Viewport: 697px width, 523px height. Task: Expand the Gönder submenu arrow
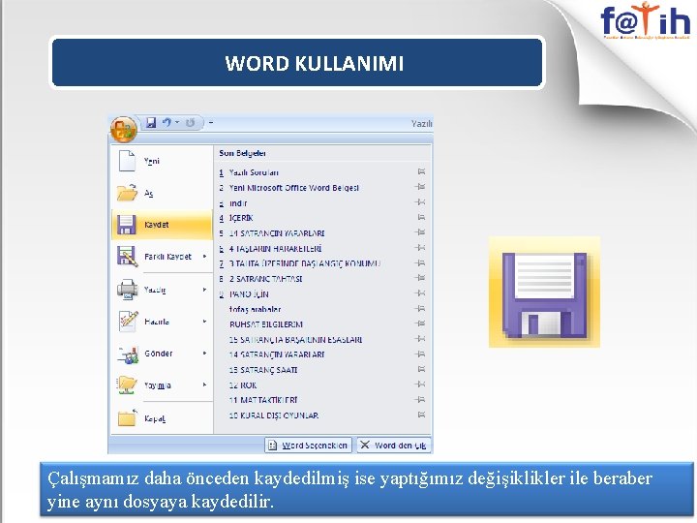point(205,354)
